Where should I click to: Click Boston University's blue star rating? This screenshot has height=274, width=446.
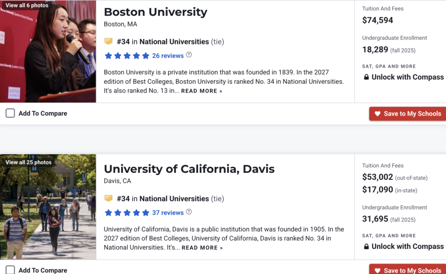[x=127, y=56]
